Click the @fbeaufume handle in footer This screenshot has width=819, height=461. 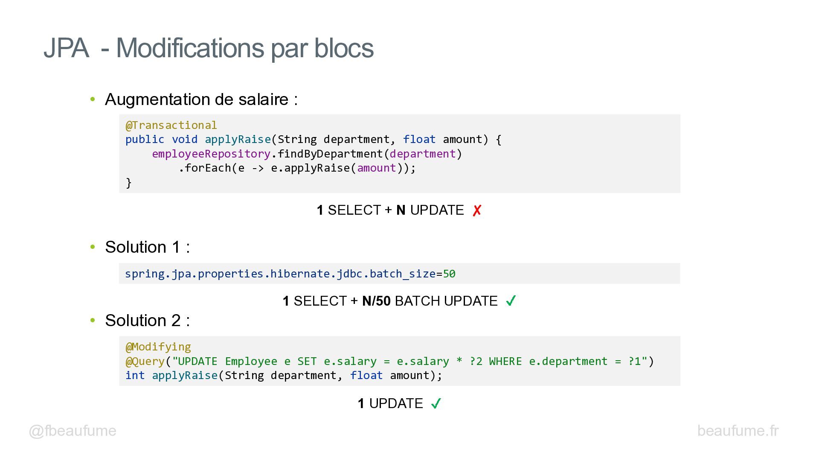(x=73, y=431)
